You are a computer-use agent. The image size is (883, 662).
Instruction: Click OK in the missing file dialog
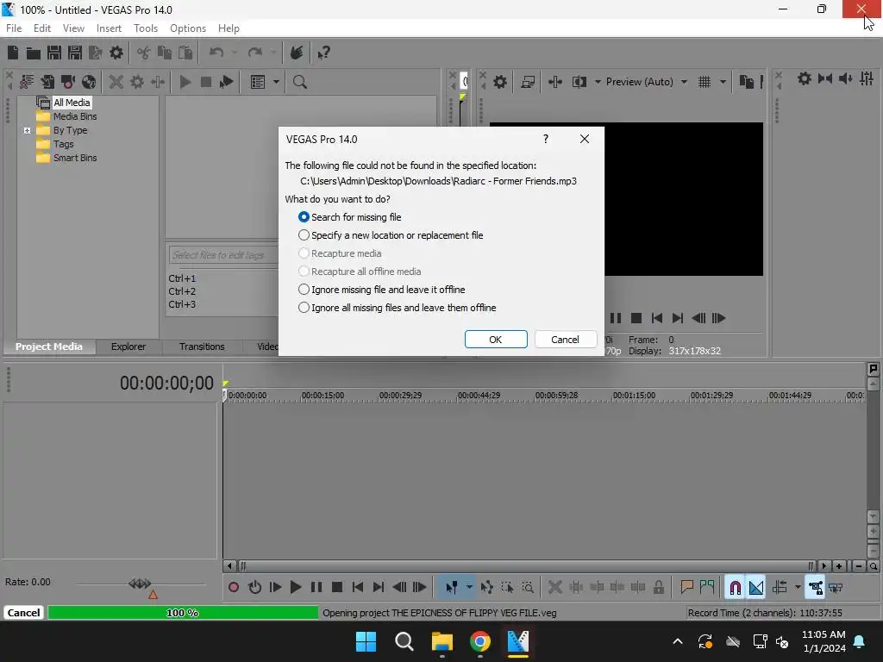(x=496, y=340)
